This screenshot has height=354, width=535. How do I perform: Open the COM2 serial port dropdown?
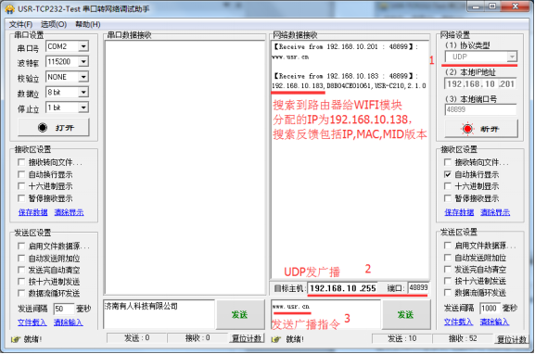tap(83, 46)
